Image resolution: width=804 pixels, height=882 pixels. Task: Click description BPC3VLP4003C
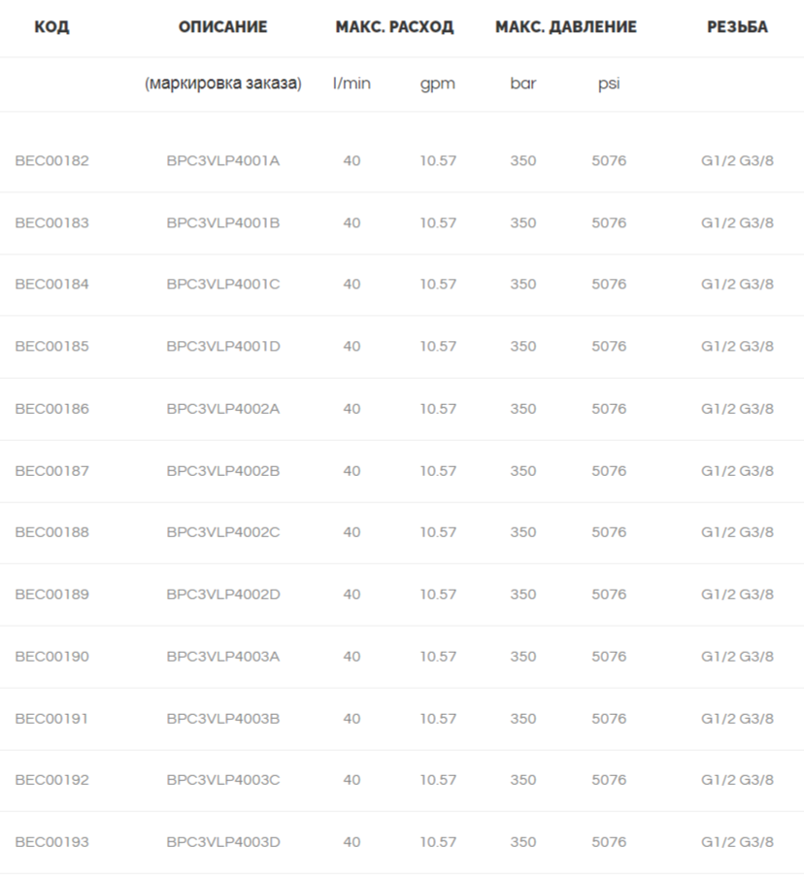click(223, 780)
